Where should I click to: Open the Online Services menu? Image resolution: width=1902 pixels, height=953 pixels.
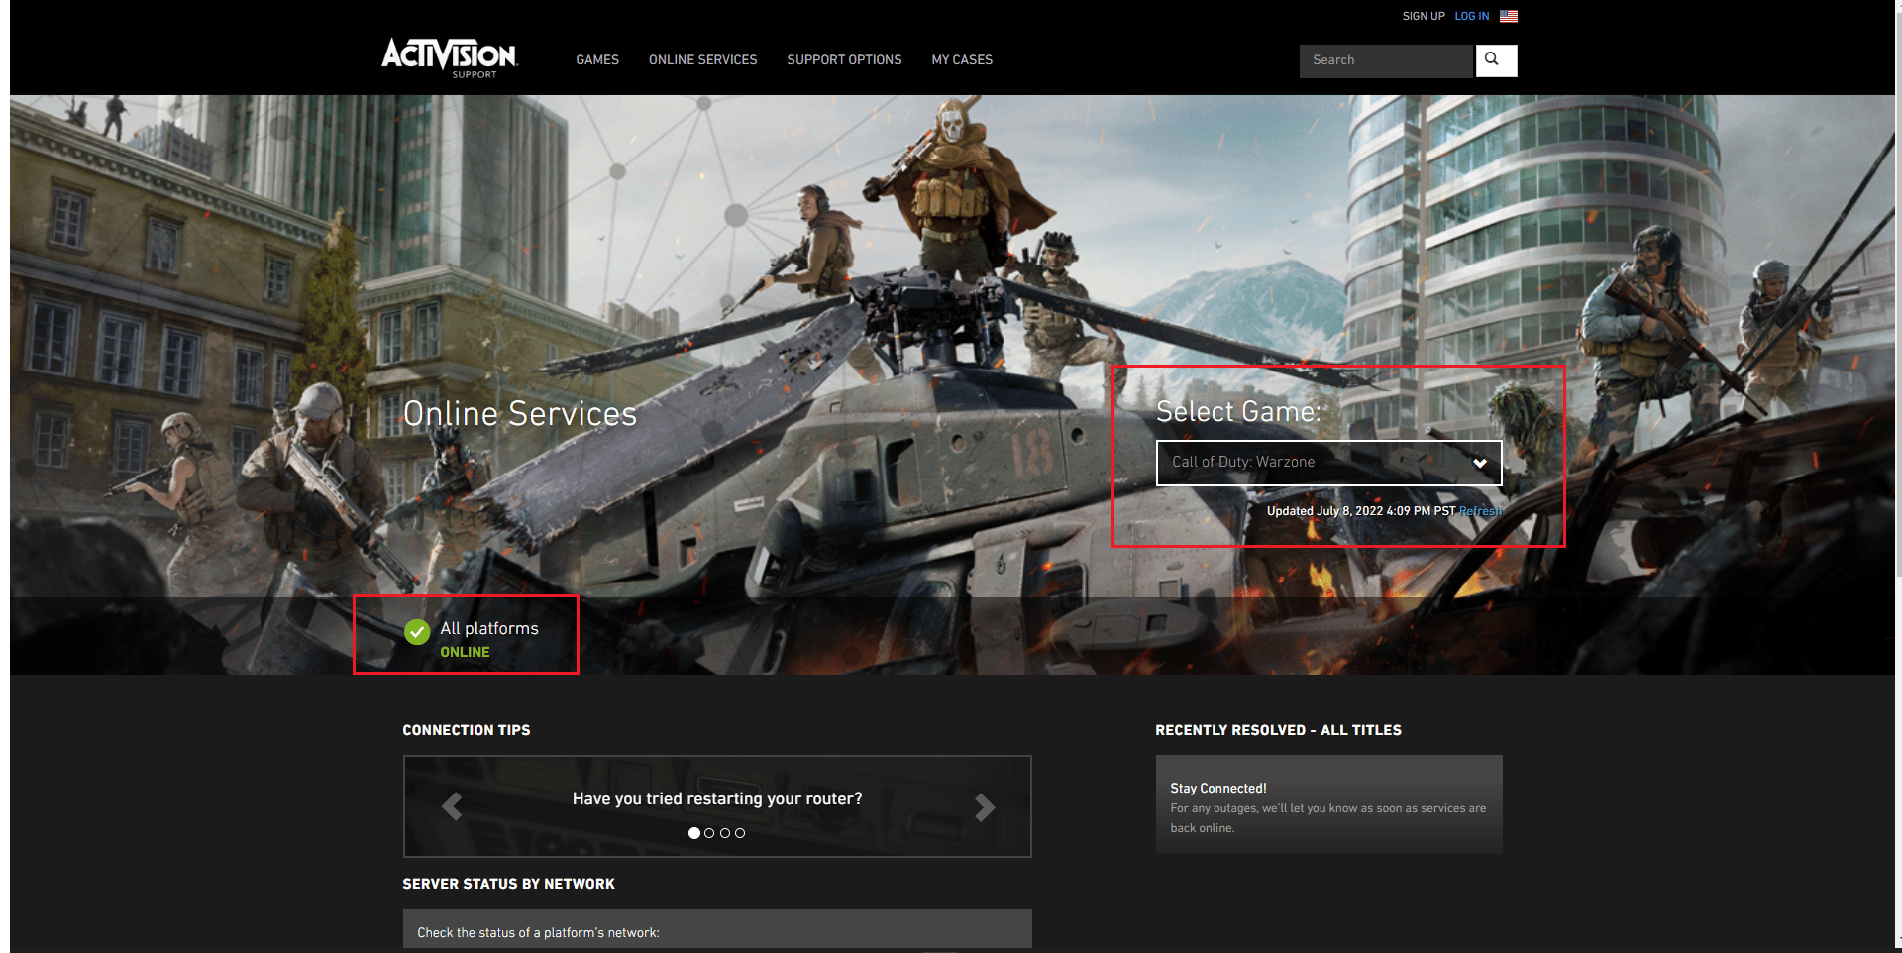[x=702, y=59]
